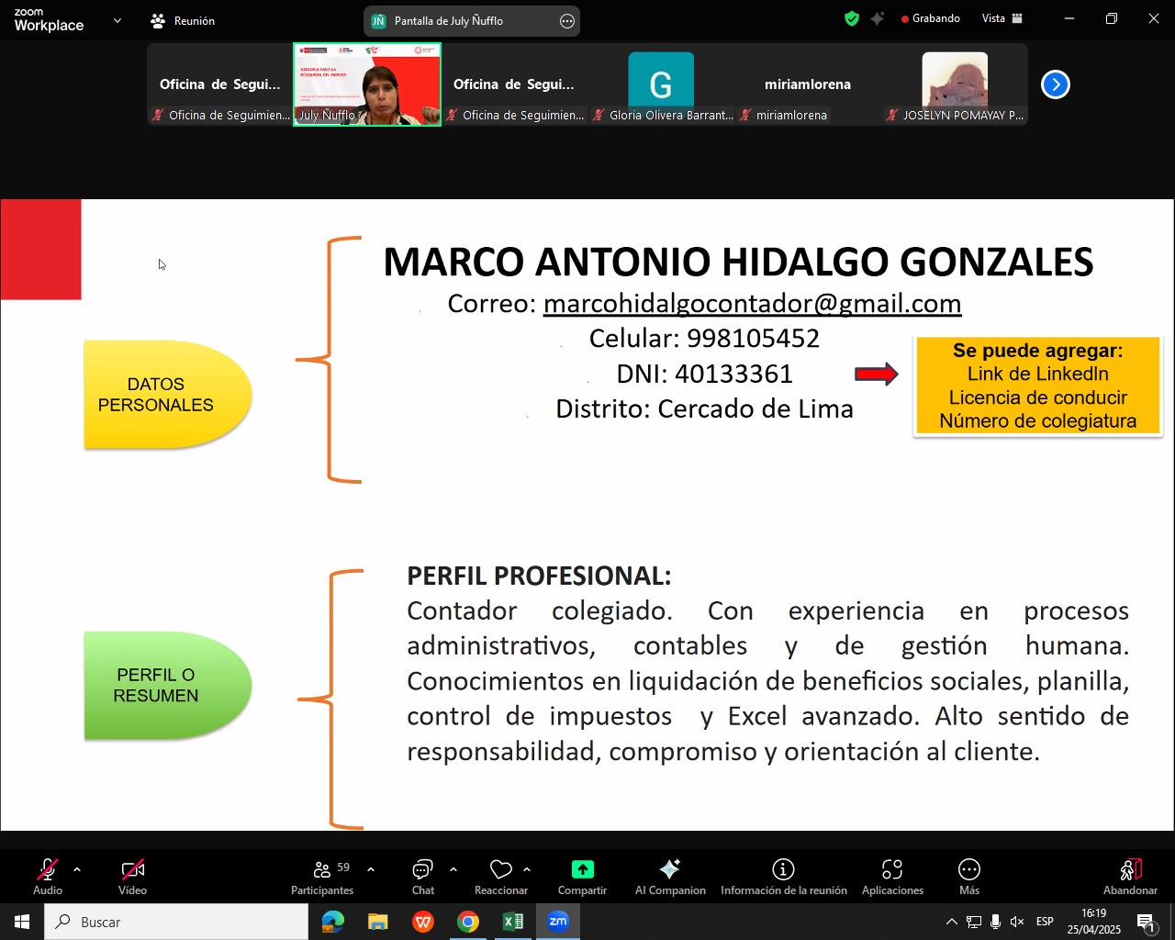Click Abandonar to leave the meeting
The height and width of the screenshot is (940, 1175).
click(x=1130, y=877)
